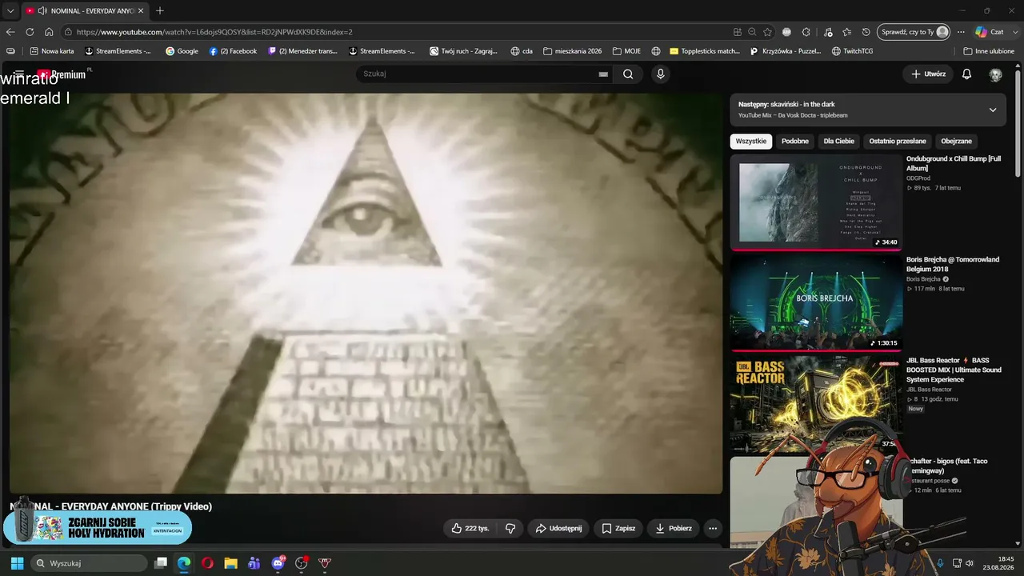Image resolution: width=1024 pixels, height=576 pixels.
Task: Open the favorites list icon in toolbar
Action: (847, 32)
